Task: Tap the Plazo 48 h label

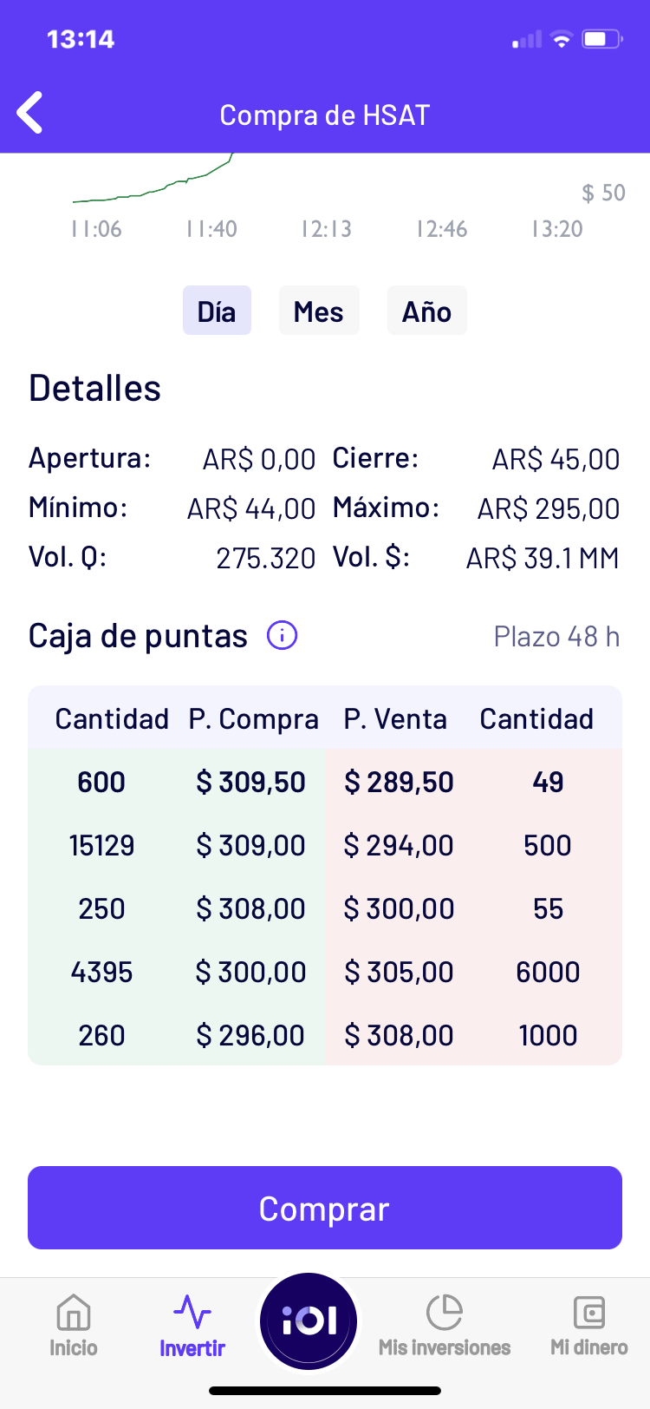Action: (556, 637)
